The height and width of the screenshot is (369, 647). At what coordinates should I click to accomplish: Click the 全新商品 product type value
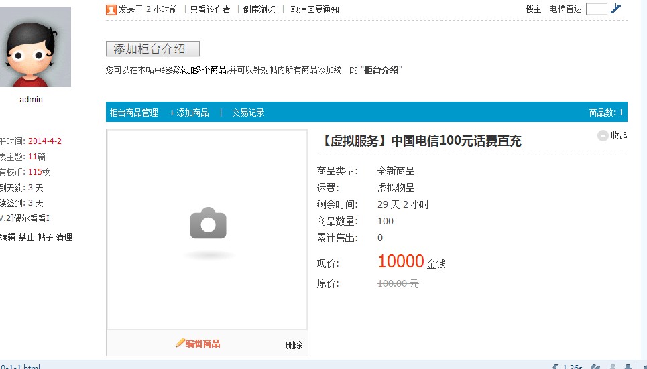[x=396, y=171]
